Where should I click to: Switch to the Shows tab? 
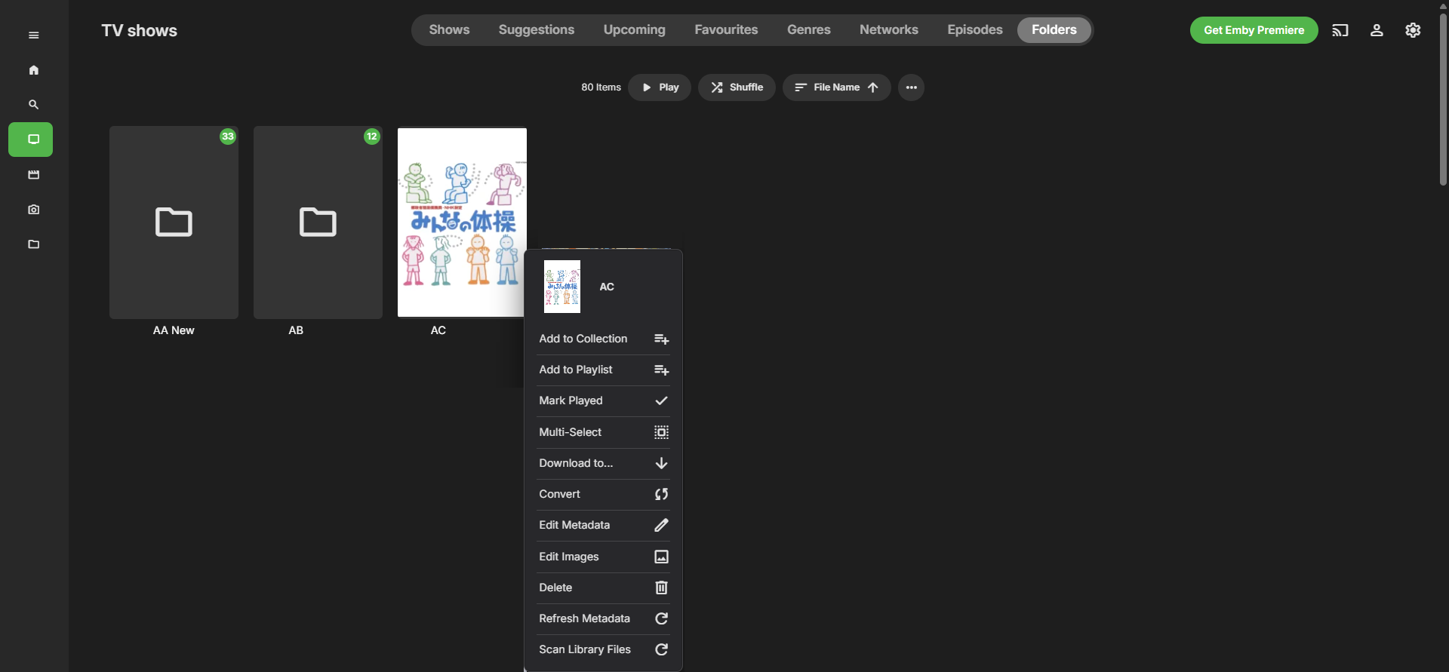coord(449,30)
